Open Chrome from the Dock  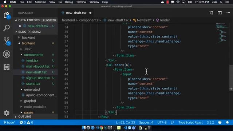(x=101, y=128)
